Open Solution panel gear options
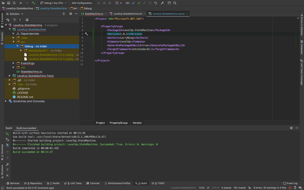This screenshot has height=190, width=304. coord(71,14)
